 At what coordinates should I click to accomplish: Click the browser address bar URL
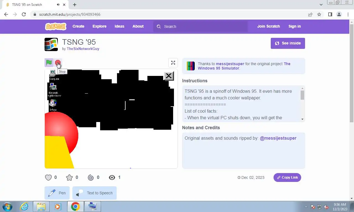[x=70, y=14]
